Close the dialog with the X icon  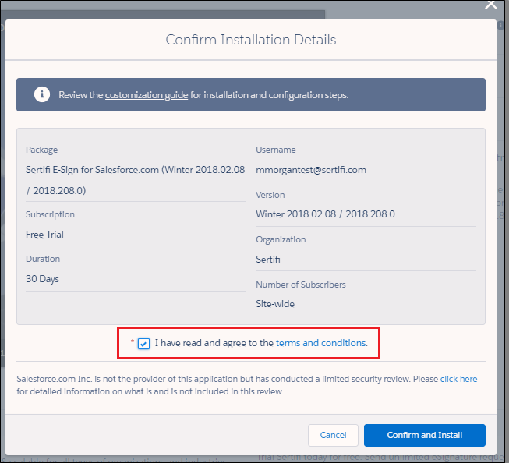tap(491, 5)
